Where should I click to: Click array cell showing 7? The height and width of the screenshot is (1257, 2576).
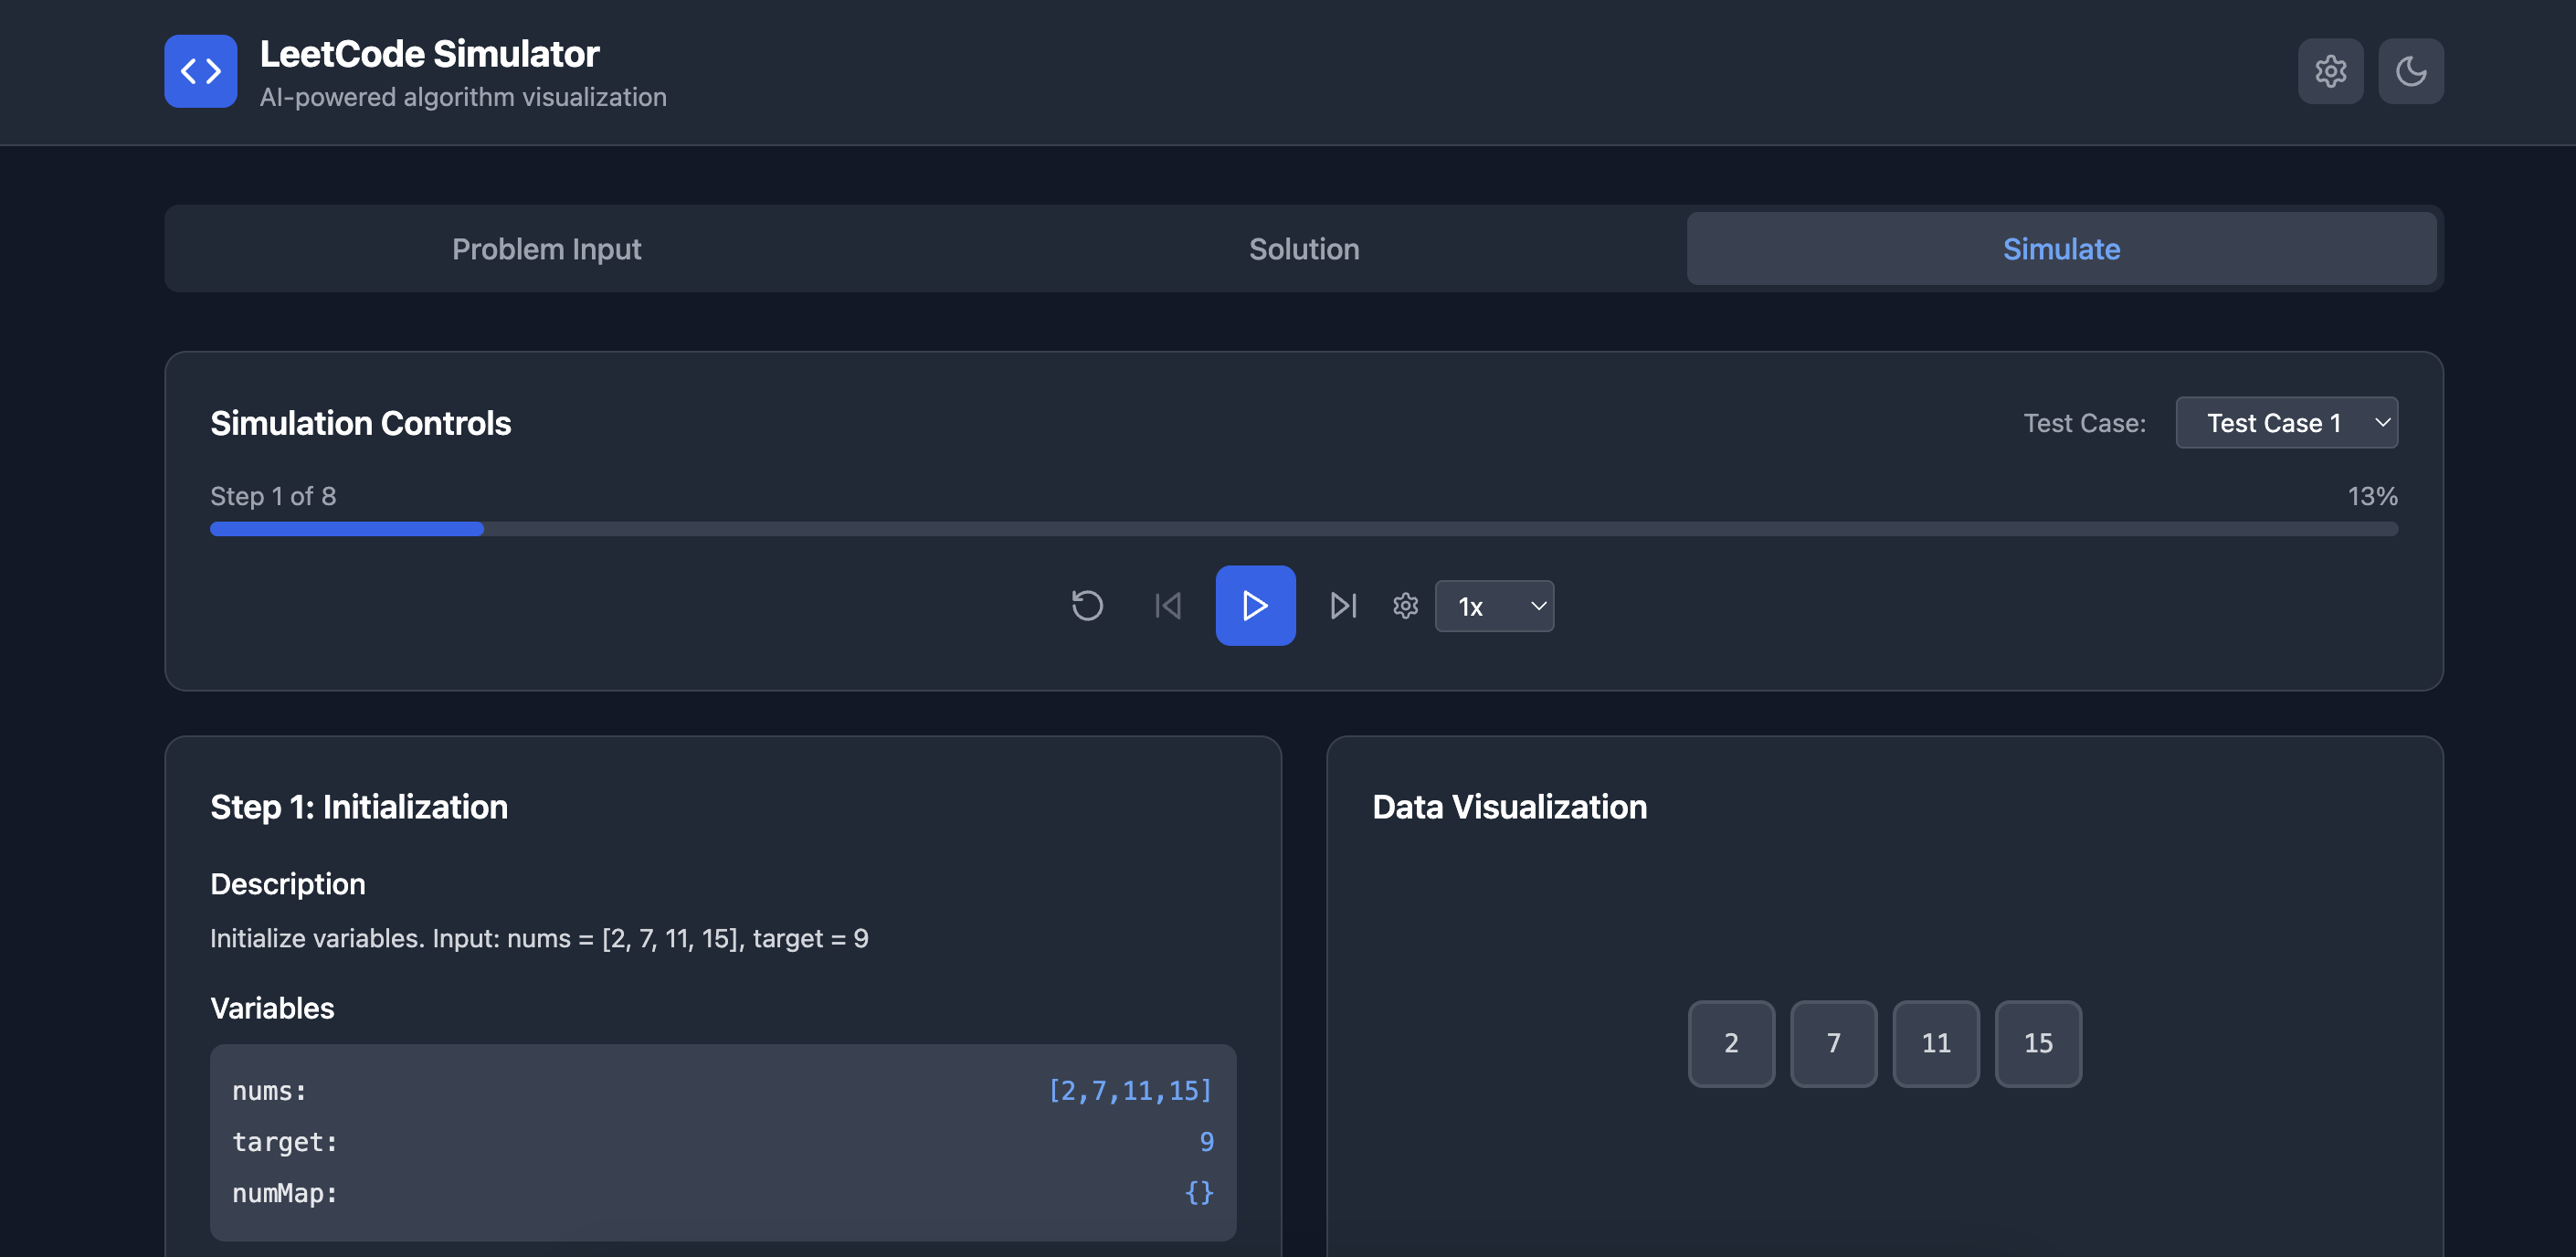1833,1043
